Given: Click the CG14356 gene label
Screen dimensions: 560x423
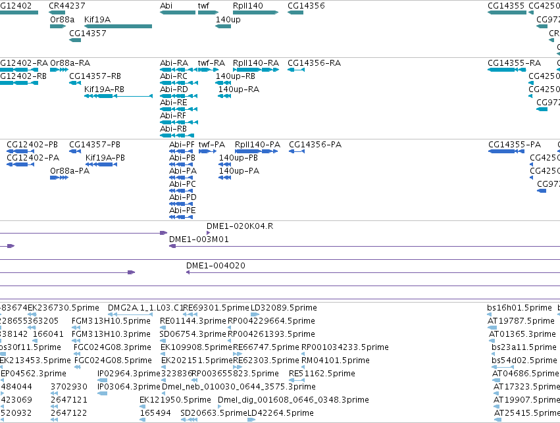Looking at the screenshot, I should pos(306,6).
